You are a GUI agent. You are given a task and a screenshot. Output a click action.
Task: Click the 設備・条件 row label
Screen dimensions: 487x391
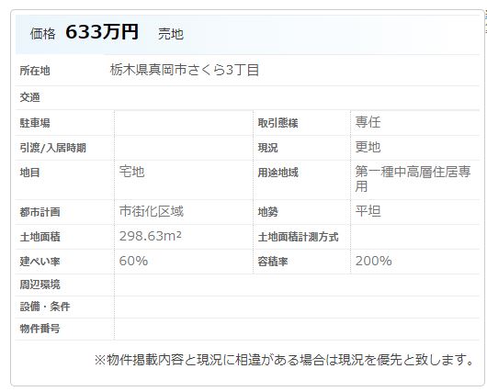pos(45,307)
